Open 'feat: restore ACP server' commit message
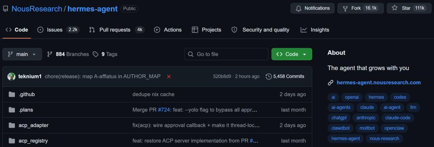 (190, 141)
